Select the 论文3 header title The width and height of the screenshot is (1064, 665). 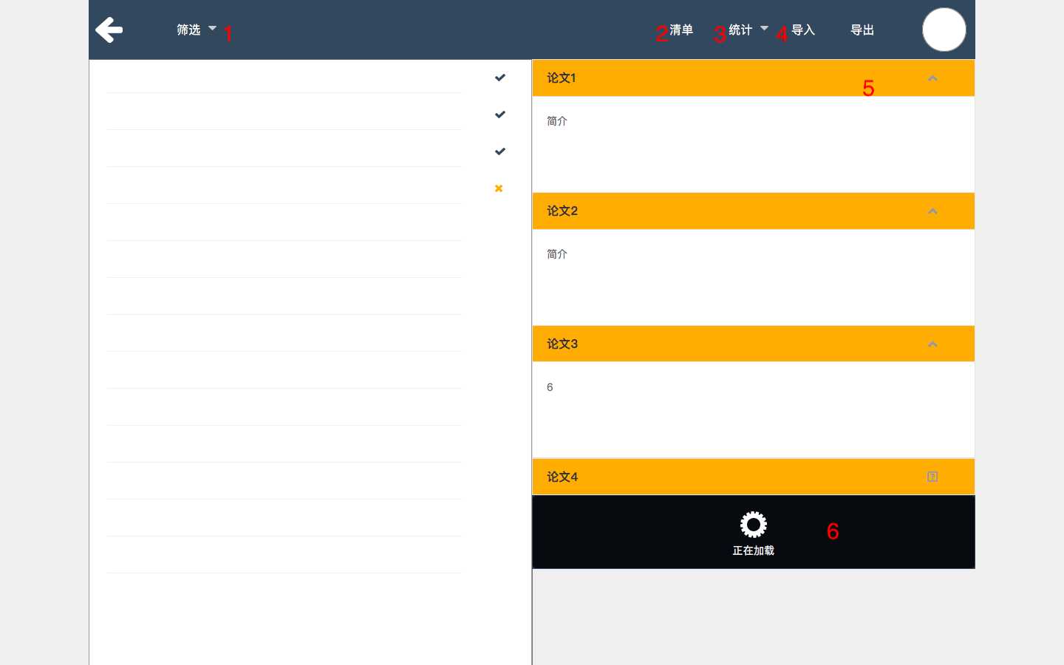point(562,344)
